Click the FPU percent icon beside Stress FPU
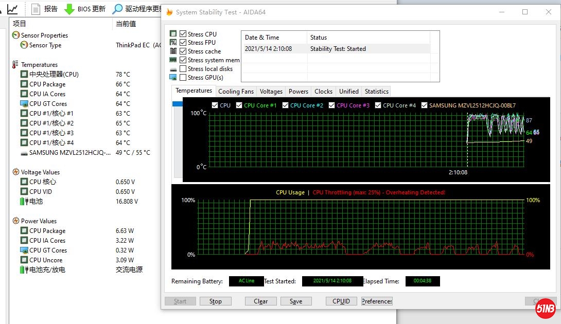Screen dimensions: 561x324 (173, 42)
